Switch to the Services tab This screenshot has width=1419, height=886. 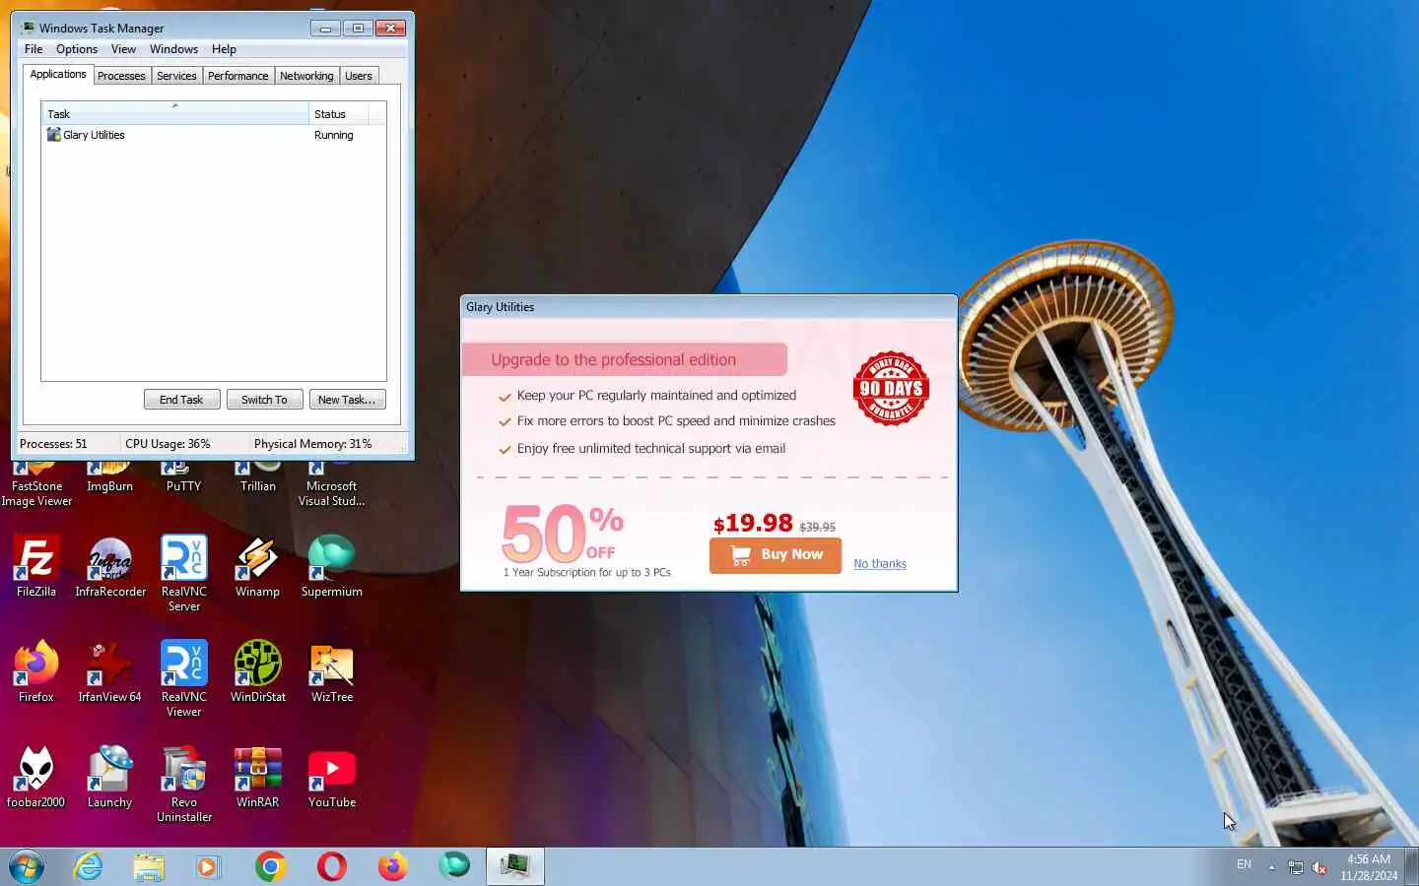[176, 76]
